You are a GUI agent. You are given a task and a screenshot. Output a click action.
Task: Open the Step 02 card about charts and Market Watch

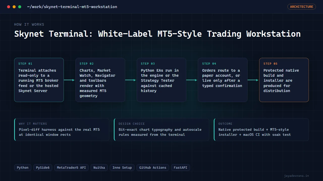[100, 80]
